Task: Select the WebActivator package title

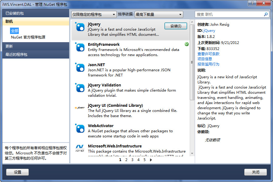Action: pyautogui.click(x=101, y=126)
